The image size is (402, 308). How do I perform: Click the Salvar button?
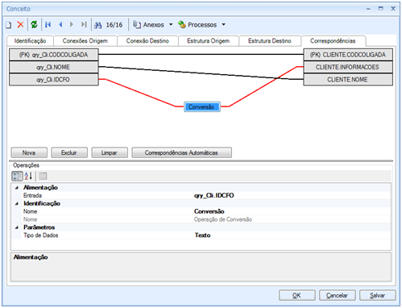(377, 296)
